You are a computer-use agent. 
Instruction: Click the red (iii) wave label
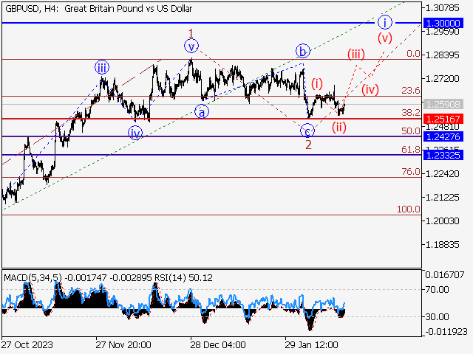tap(356, 54)
